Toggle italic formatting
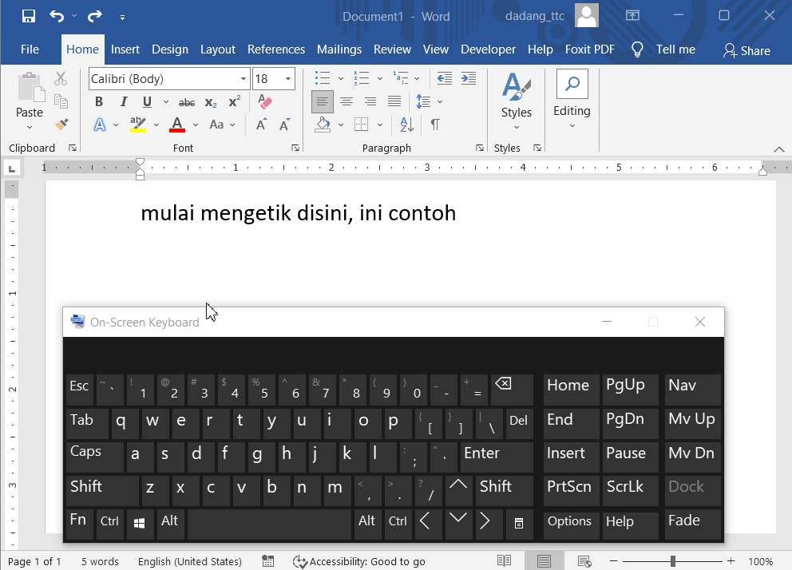The height and width of the screenshot is (570, 792). coord(123,101)
